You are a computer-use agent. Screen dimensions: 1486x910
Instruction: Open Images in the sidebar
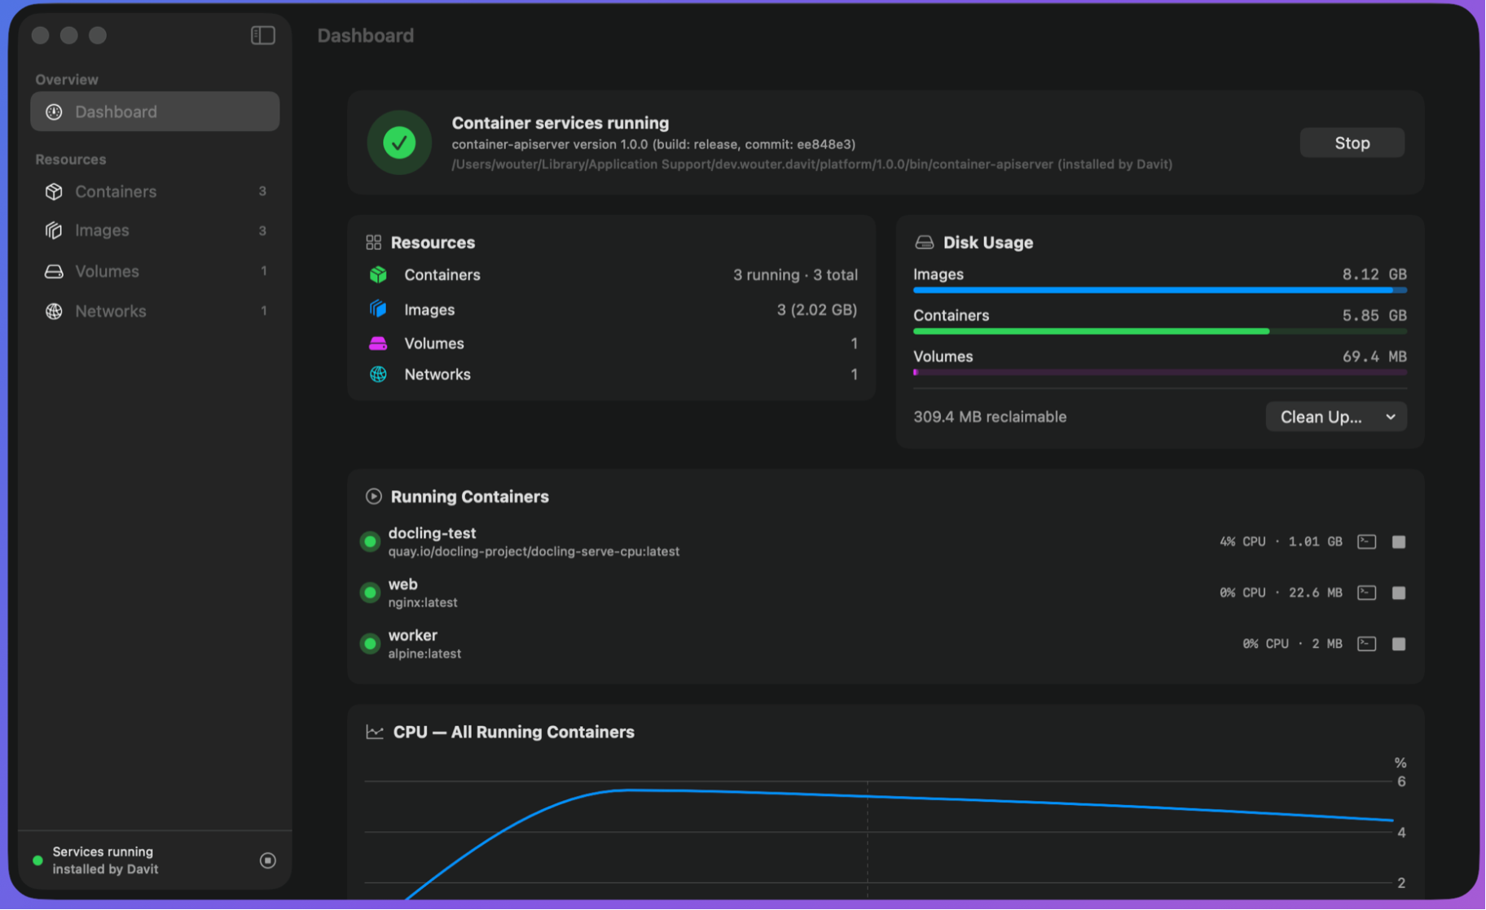[155, 230]
